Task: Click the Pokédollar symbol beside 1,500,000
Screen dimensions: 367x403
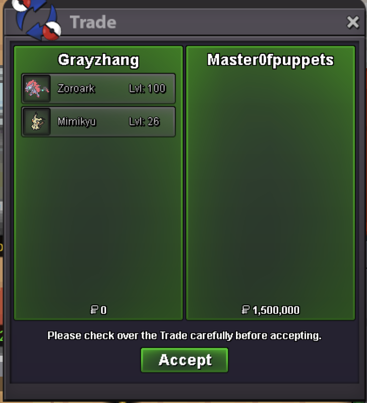Action: point(245,310)
